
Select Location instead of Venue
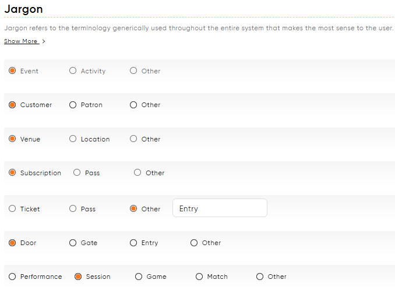click(73, 139)
